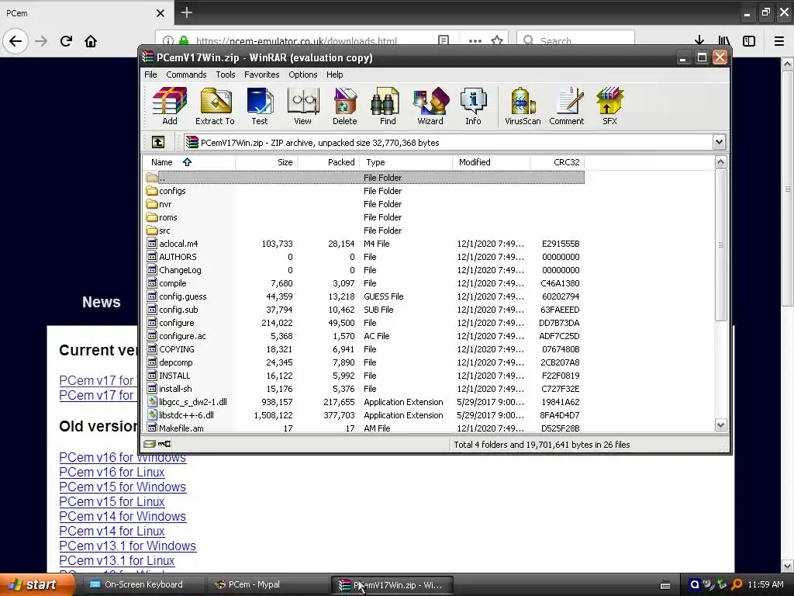Open Firefox downloads arrow

[699, 41]
